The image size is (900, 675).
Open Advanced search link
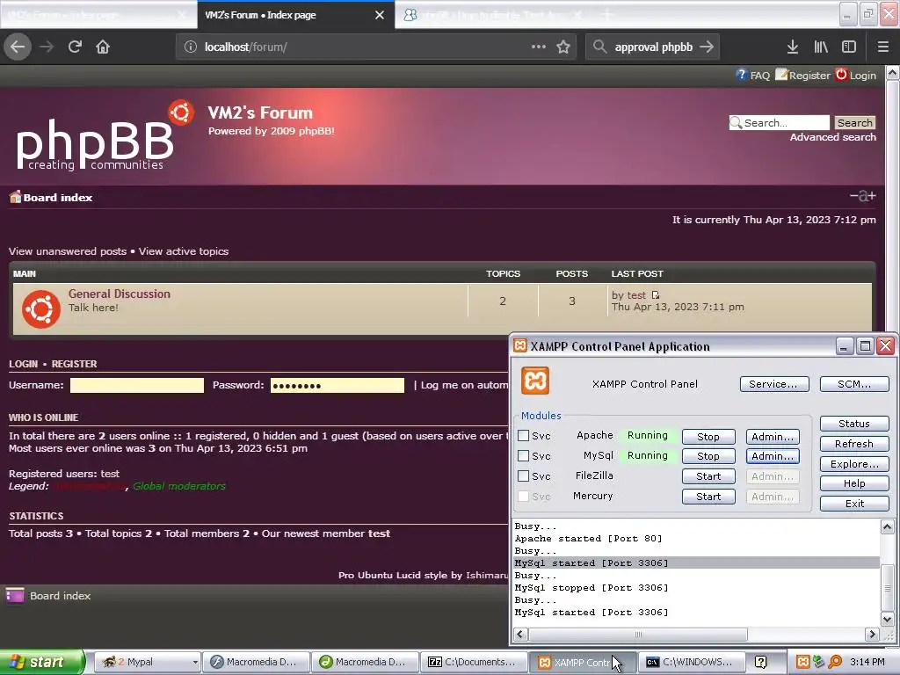pyautogui.click(x=833, y=137)
